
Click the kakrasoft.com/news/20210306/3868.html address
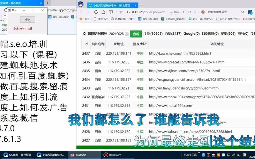click(x=190, y=132)
